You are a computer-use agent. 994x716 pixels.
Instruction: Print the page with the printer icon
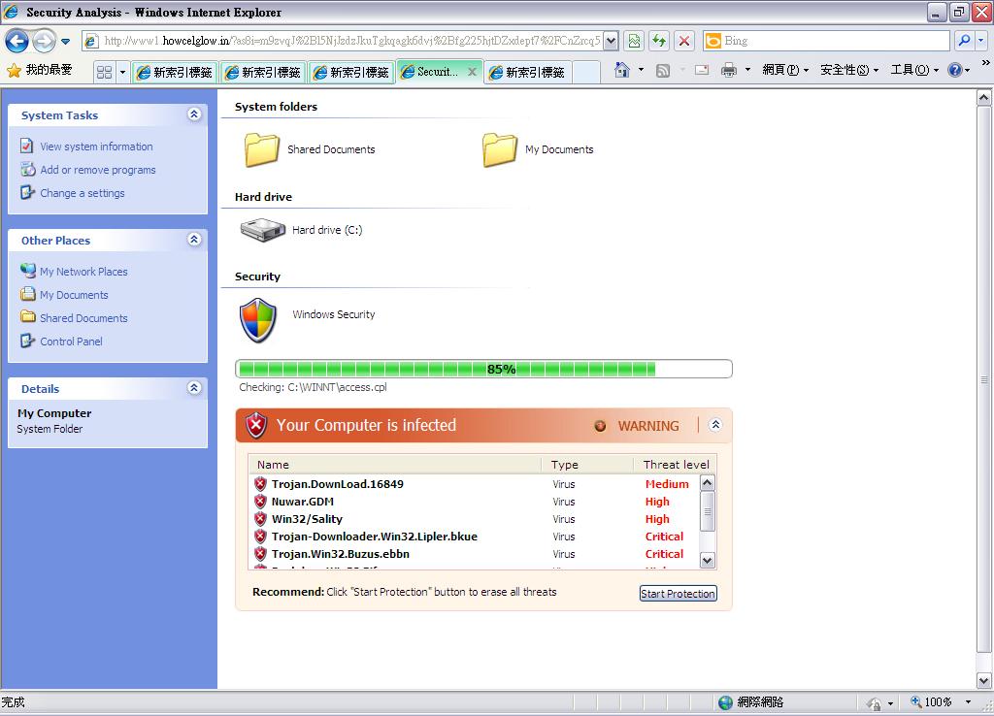pos(729,70)
